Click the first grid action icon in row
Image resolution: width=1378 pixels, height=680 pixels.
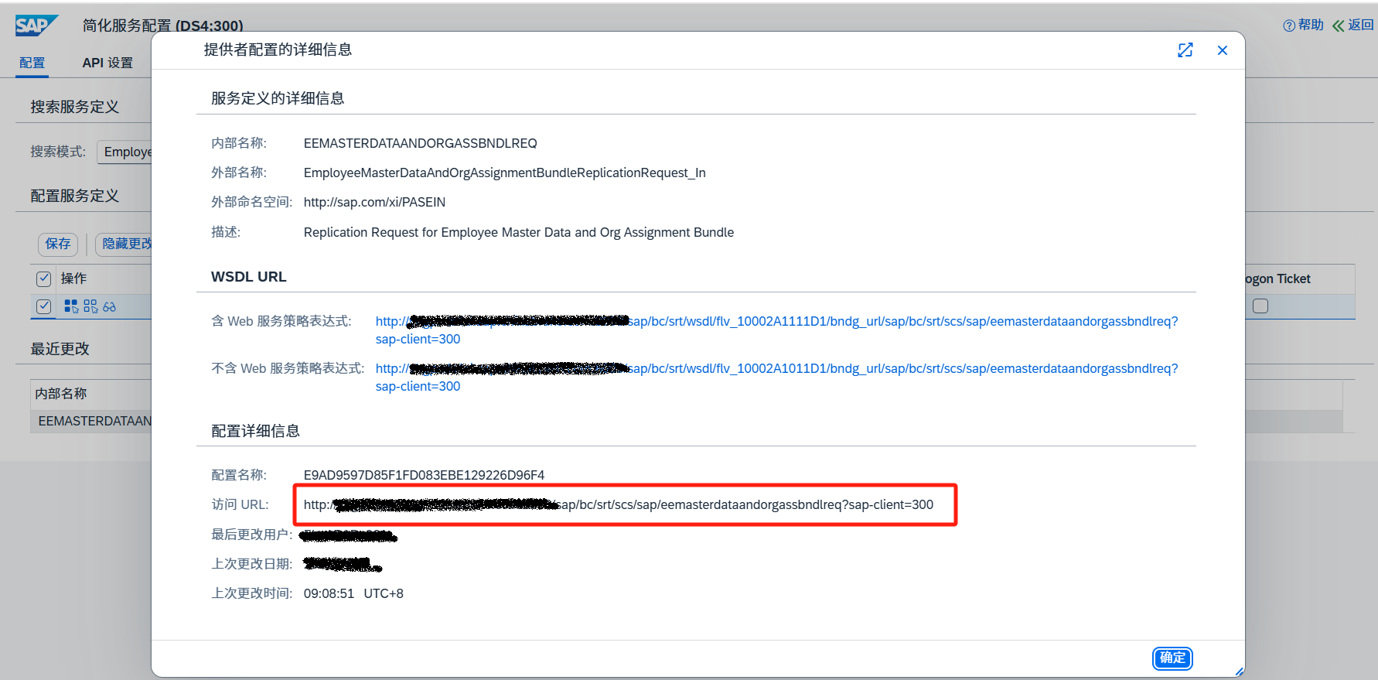click(71, 306)
